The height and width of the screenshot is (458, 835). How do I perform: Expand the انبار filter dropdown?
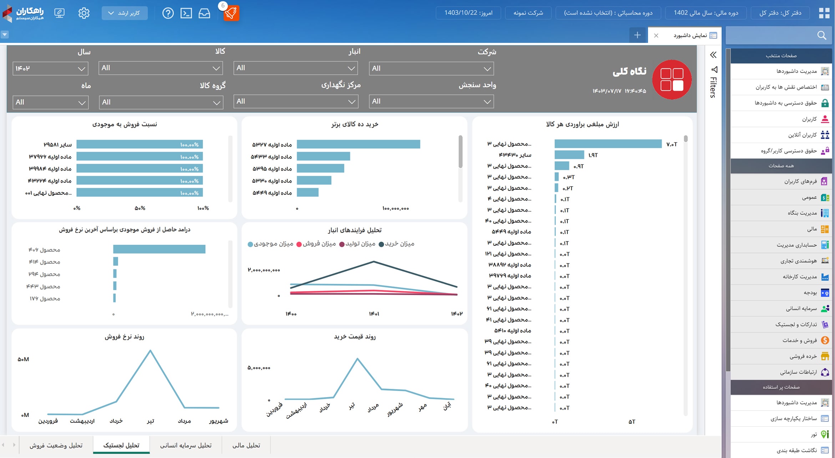click(295, 68)
